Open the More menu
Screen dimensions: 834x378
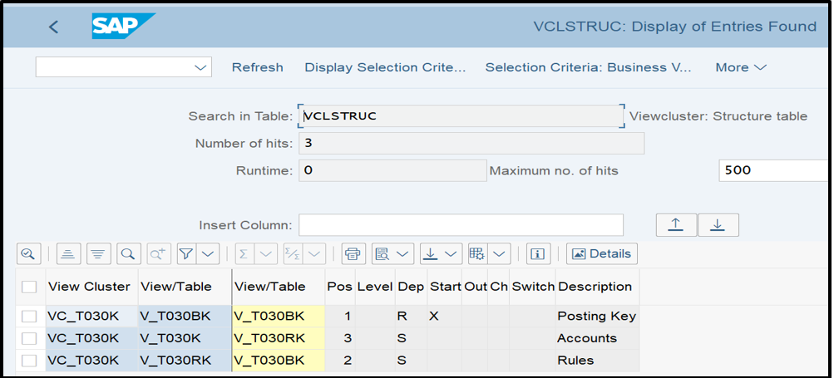pos(741,67)
